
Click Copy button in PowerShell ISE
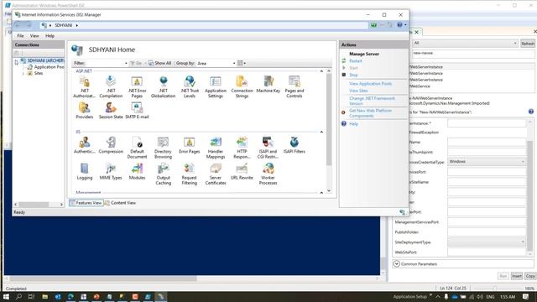pyautogui.click(x=530, y=276)
